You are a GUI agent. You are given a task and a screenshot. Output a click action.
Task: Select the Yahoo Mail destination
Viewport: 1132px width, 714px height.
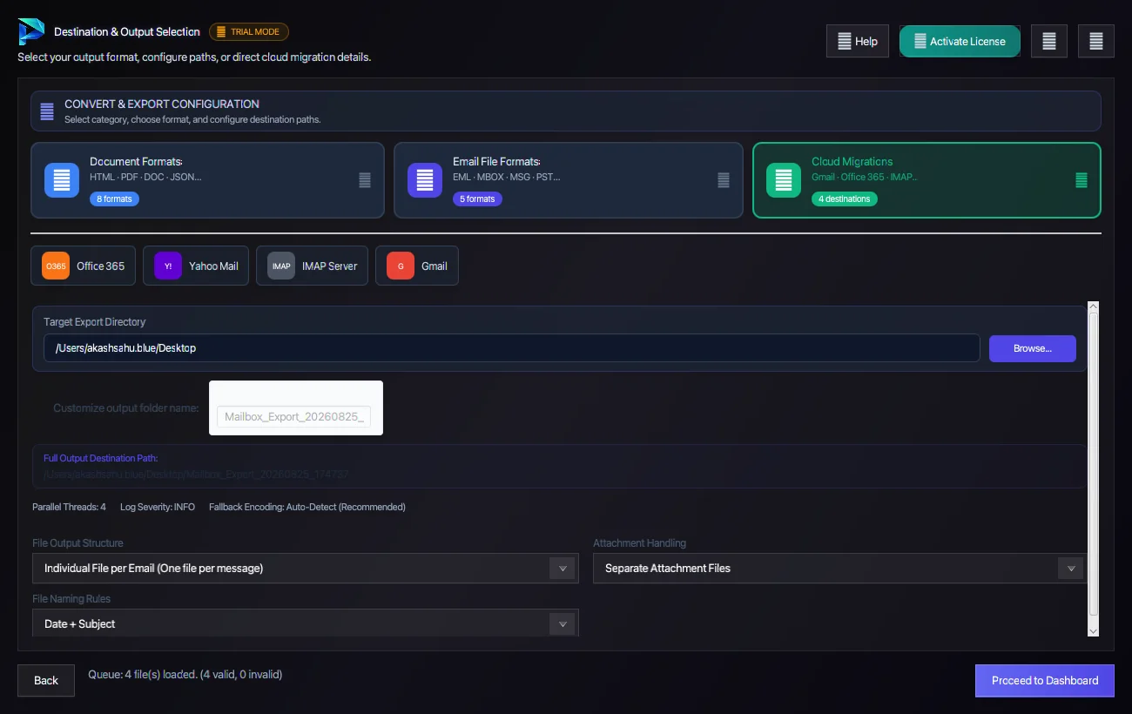(x=196, y=266)
